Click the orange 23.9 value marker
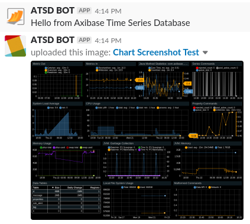 (139, 80)
